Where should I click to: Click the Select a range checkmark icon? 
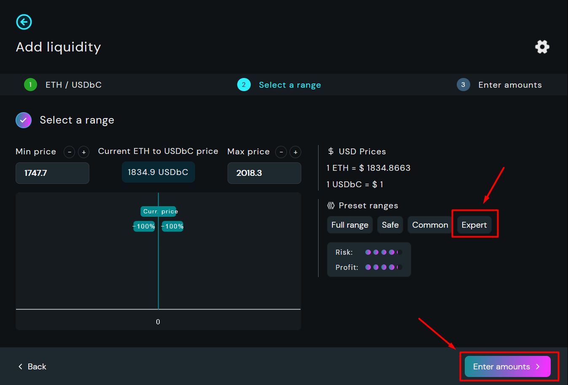(x=24, y=120)
